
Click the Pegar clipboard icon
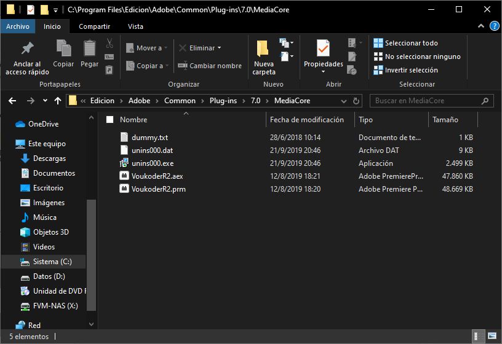pos(89,49)
